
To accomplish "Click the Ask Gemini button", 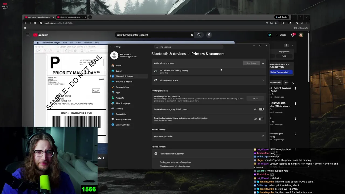I will [x=281, y=17].
